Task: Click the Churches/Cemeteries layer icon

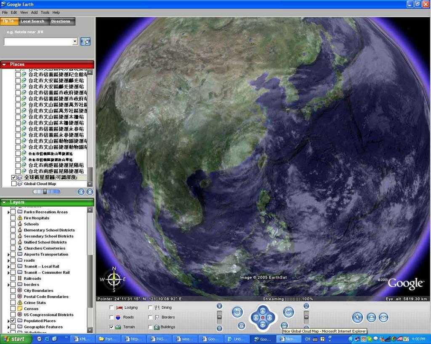Action: (20, 248)
